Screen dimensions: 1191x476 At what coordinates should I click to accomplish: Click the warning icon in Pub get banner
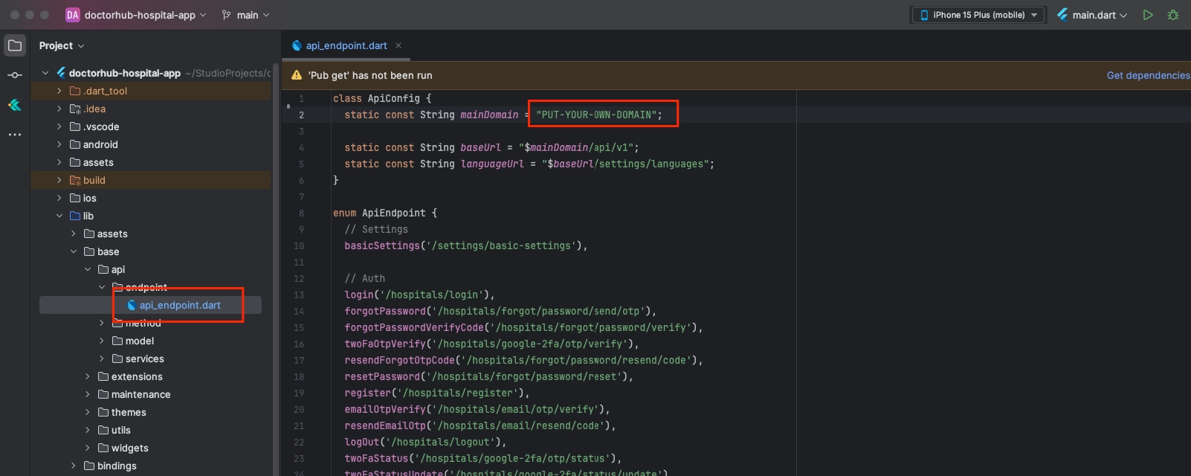click(x=297, y=75)
